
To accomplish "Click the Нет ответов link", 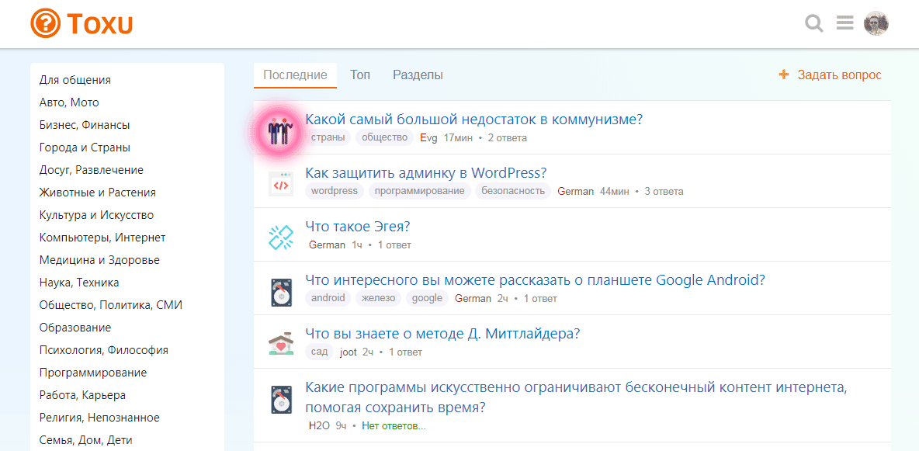I will (x=394, y=426).
